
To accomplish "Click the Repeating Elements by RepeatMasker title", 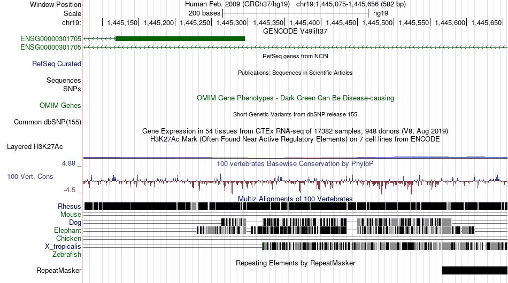I will coord(295,263).
